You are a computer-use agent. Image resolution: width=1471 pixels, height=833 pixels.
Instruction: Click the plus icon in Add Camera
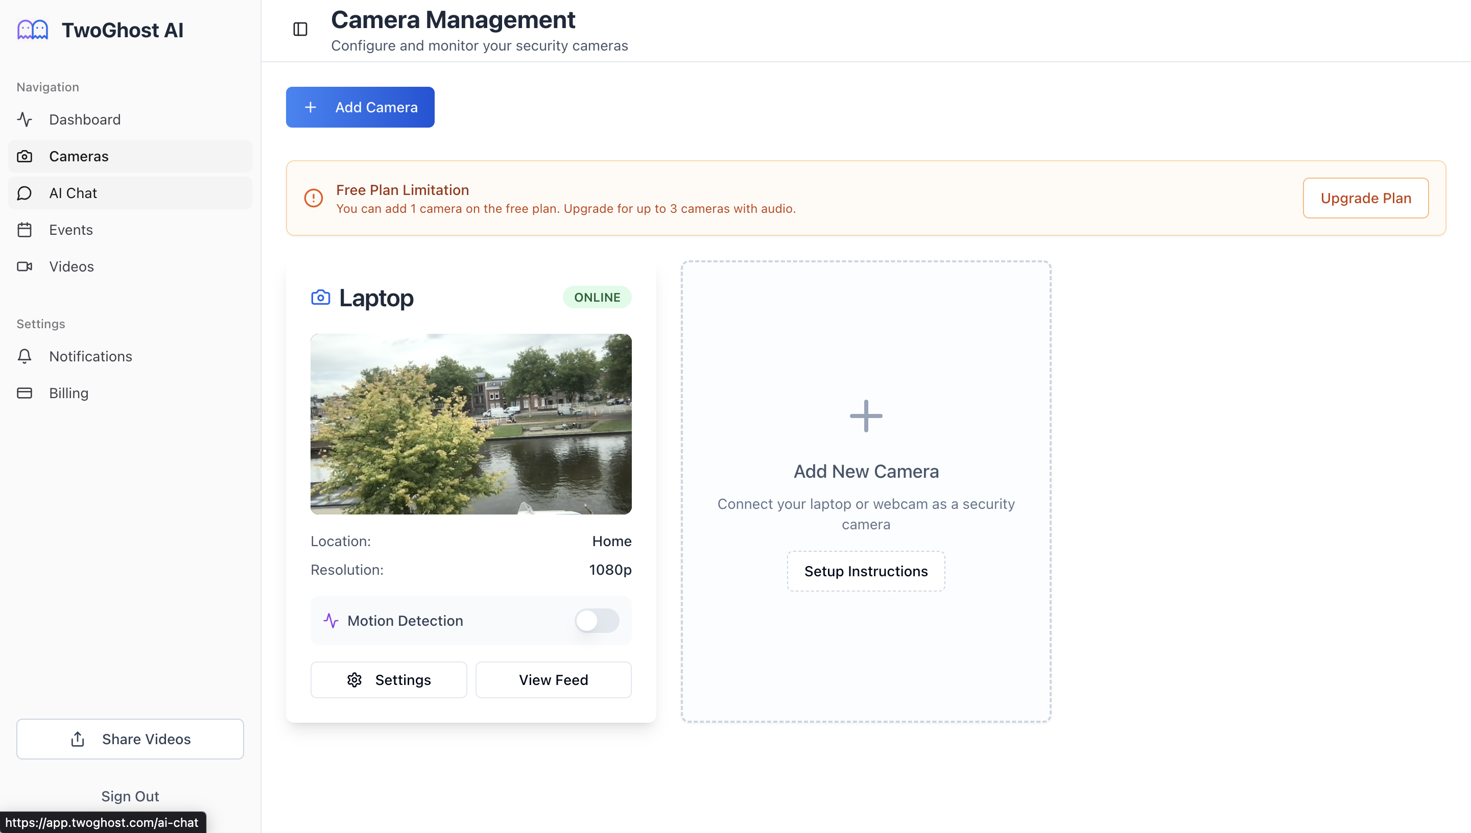pos(311,107)
